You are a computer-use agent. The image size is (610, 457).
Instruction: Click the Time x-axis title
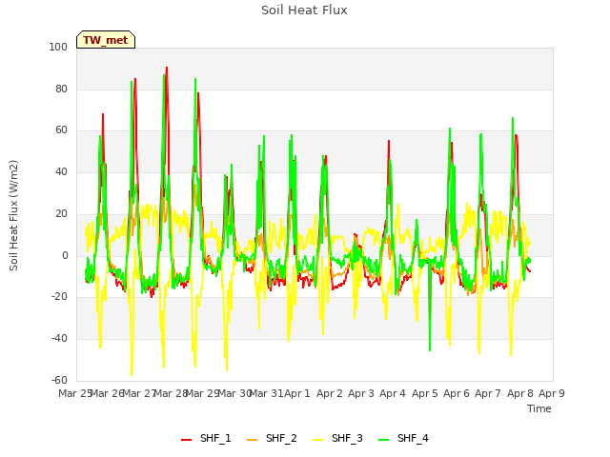pyautogui.click(x=539, y=408)
